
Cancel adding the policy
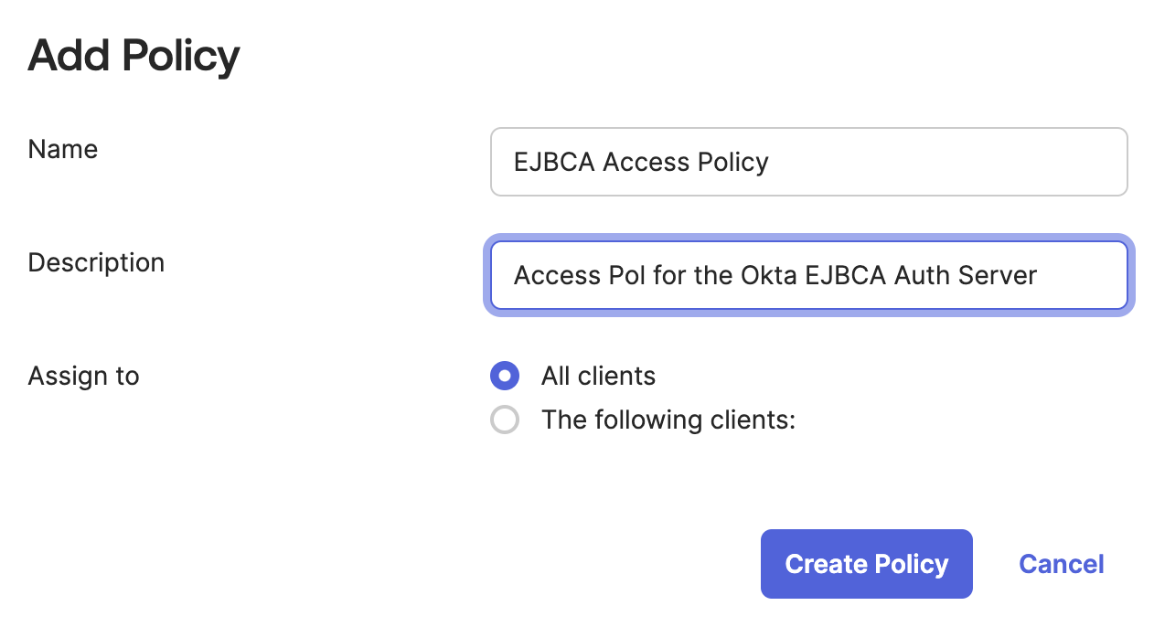1061,564
